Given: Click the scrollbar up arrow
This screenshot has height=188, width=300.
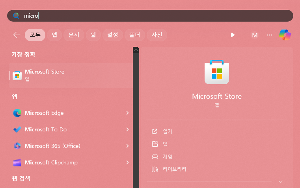Looking at the screenshot, I should (136, 50).
